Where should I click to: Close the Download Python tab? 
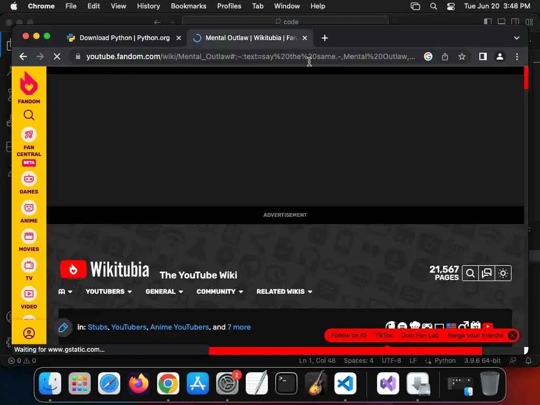(179, 38)
